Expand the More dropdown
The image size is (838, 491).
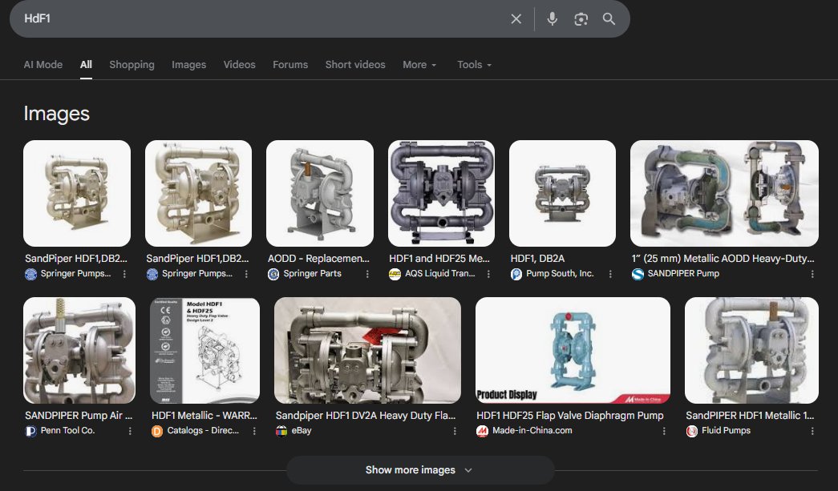click(x=419, y=65)
